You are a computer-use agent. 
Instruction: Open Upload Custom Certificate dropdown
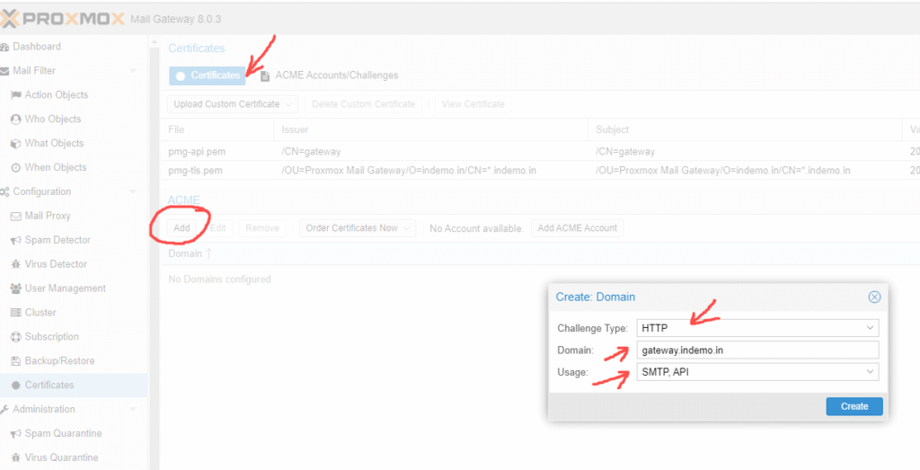(x=233, y=104)
